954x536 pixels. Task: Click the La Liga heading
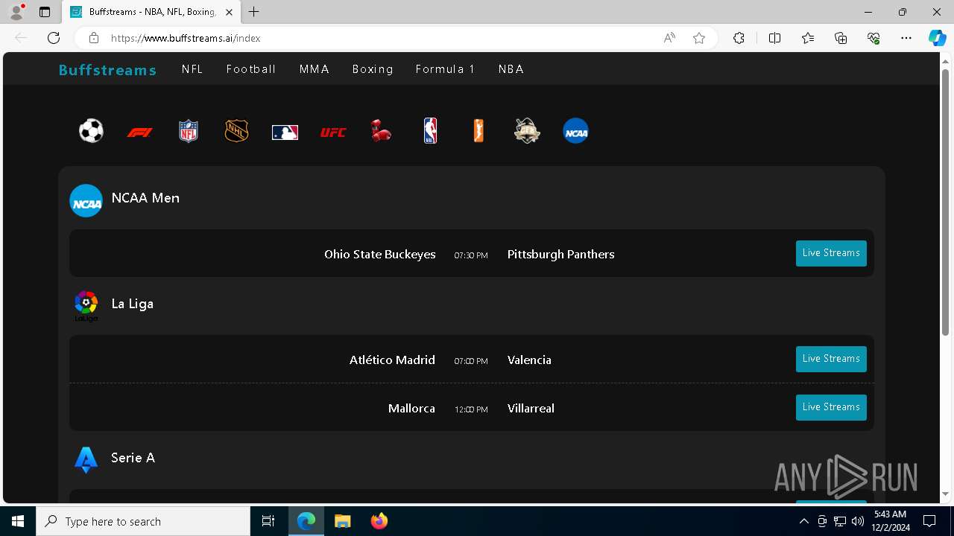click(133, 304)
